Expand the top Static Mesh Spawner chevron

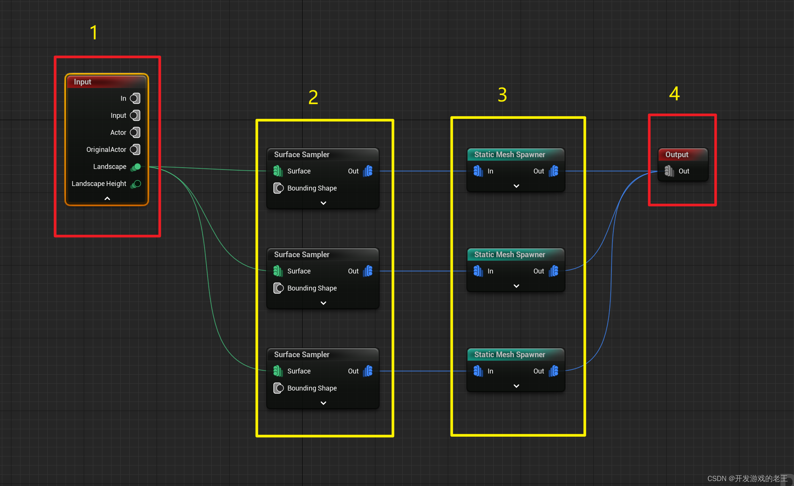click(516, 186)
